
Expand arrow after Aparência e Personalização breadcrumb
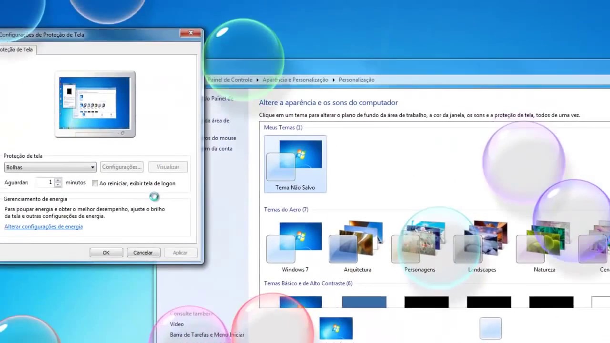[x=334, y=80]
